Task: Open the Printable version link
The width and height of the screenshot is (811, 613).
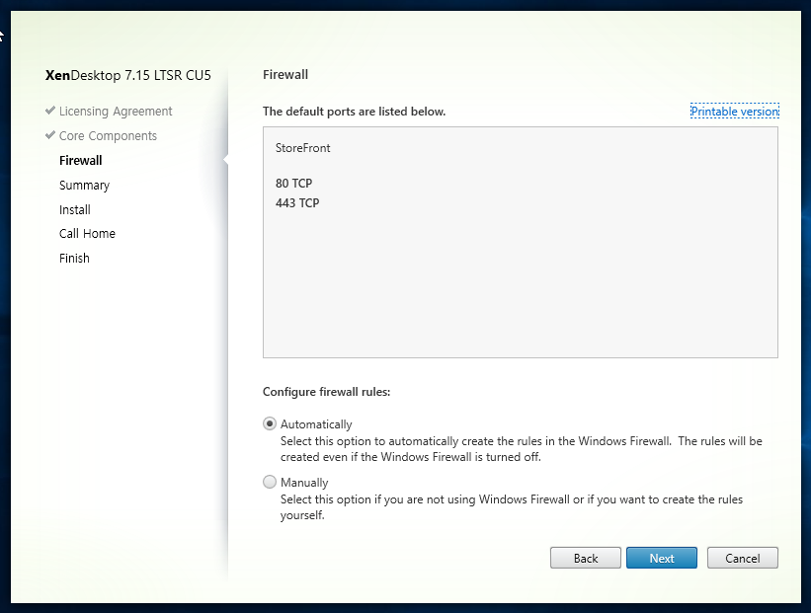Action: (735, 112)
